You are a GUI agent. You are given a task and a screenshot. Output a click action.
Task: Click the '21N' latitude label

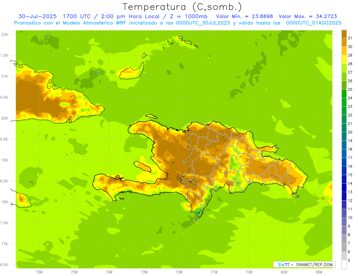(4, 77)
